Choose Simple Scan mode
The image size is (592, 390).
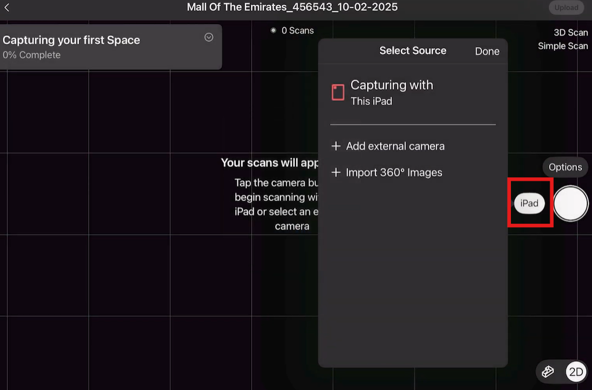[x=562, y=46]
